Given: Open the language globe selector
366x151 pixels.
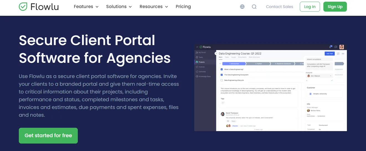Looking at the screenshot, I should coord(242,7).
